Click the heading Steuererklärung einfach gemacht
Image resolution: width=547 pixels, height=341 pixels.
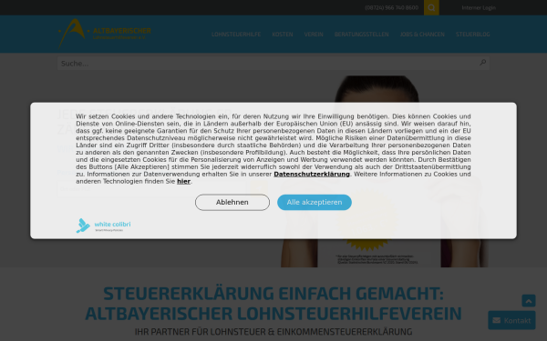[x=273, y=303]
